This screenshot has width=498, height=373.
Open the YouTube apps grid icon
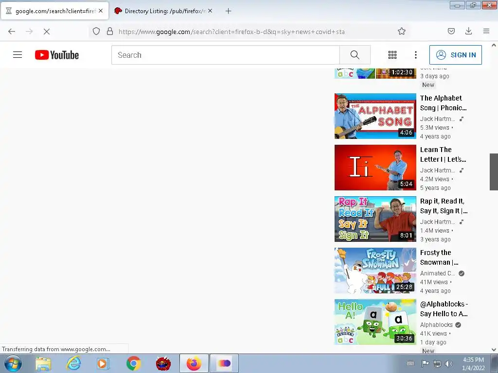coord(392,55)
